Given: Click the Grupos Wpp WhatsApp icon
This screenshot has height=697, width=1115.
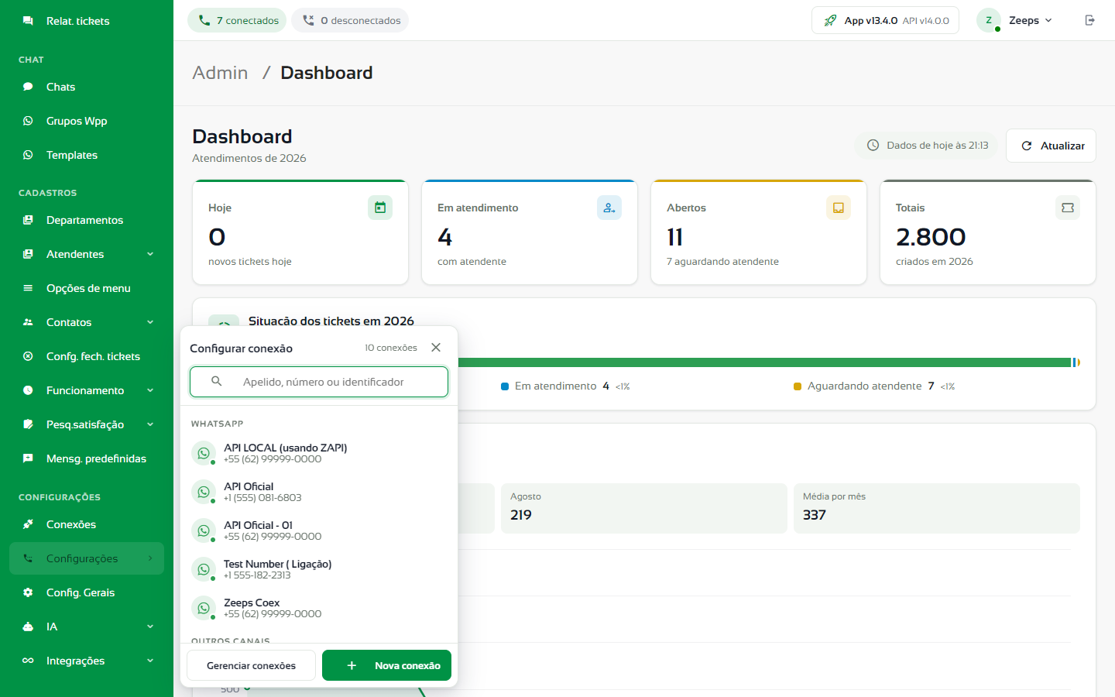Looking at the screenshot, I should click(x=28, y=121).
